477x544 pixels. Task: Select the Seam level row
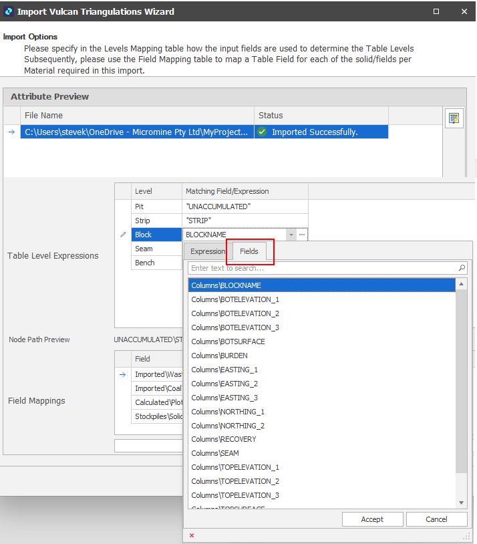(x=144, y=249)
